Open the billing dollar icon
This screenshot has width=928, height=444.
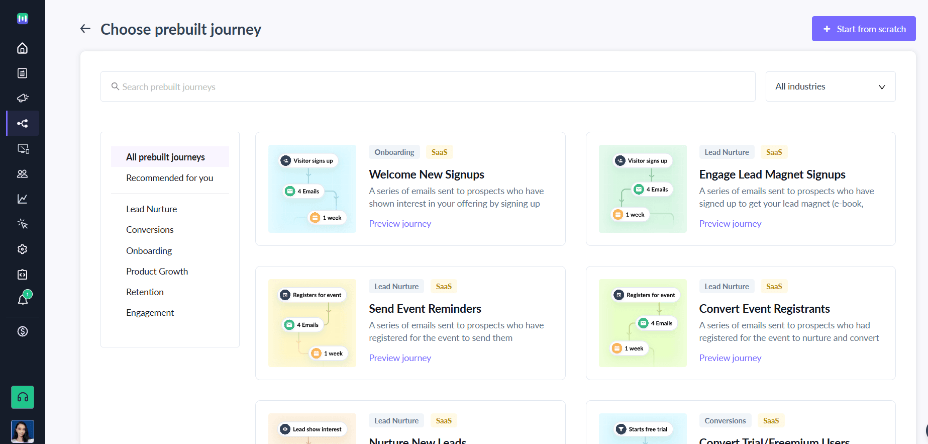[x=22, y=331]
